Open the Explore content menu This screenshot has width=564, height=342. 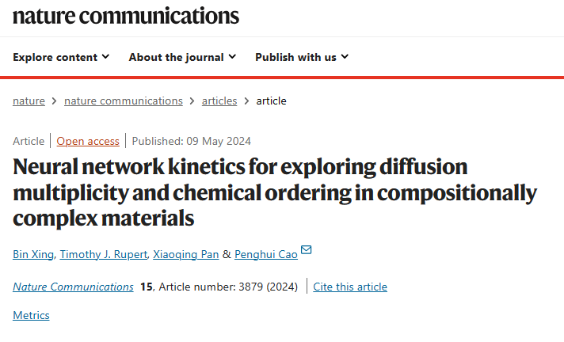(x=61, y=57)
